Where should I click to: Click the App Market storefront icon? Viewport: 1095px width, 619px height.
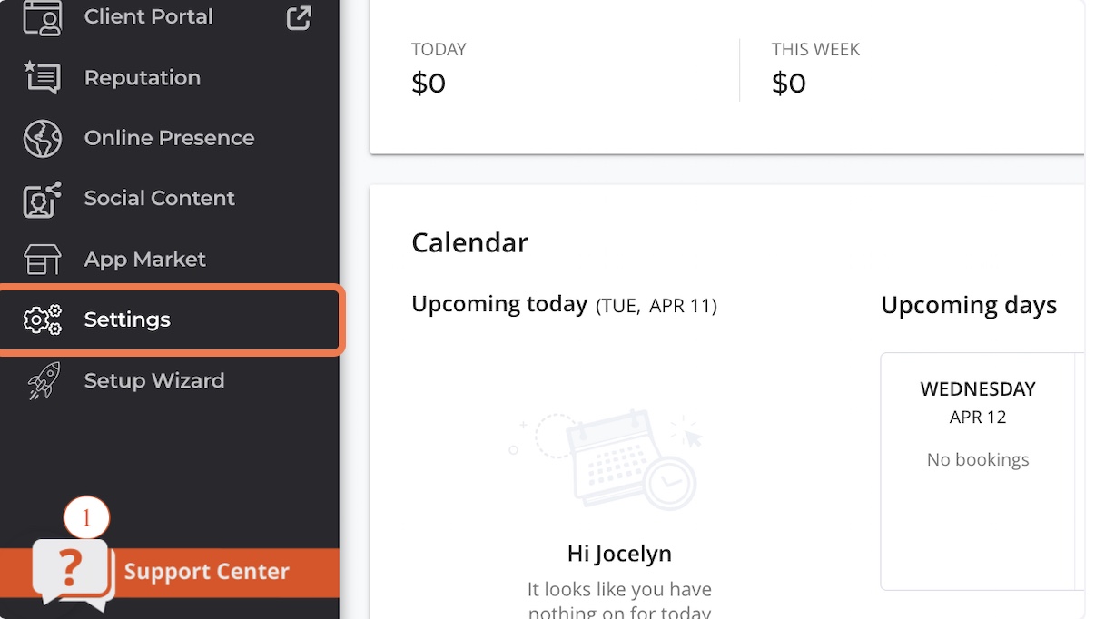(42, 260)
